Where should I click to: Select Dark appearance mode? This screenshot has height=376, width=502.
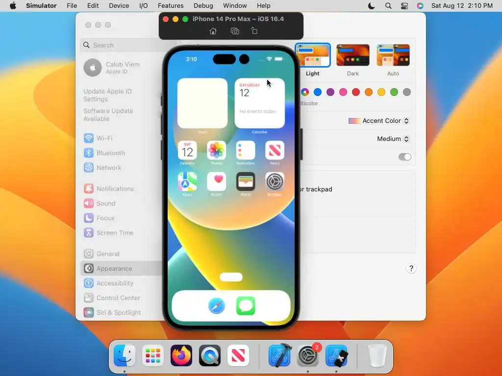353,55
